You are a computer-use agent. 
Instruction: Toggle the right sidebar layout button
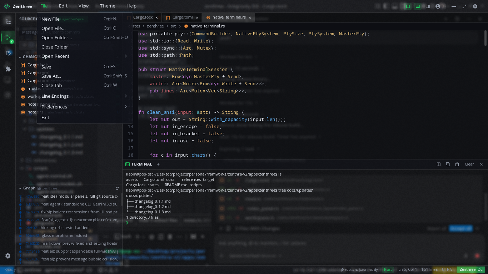(x=428, y=6)
